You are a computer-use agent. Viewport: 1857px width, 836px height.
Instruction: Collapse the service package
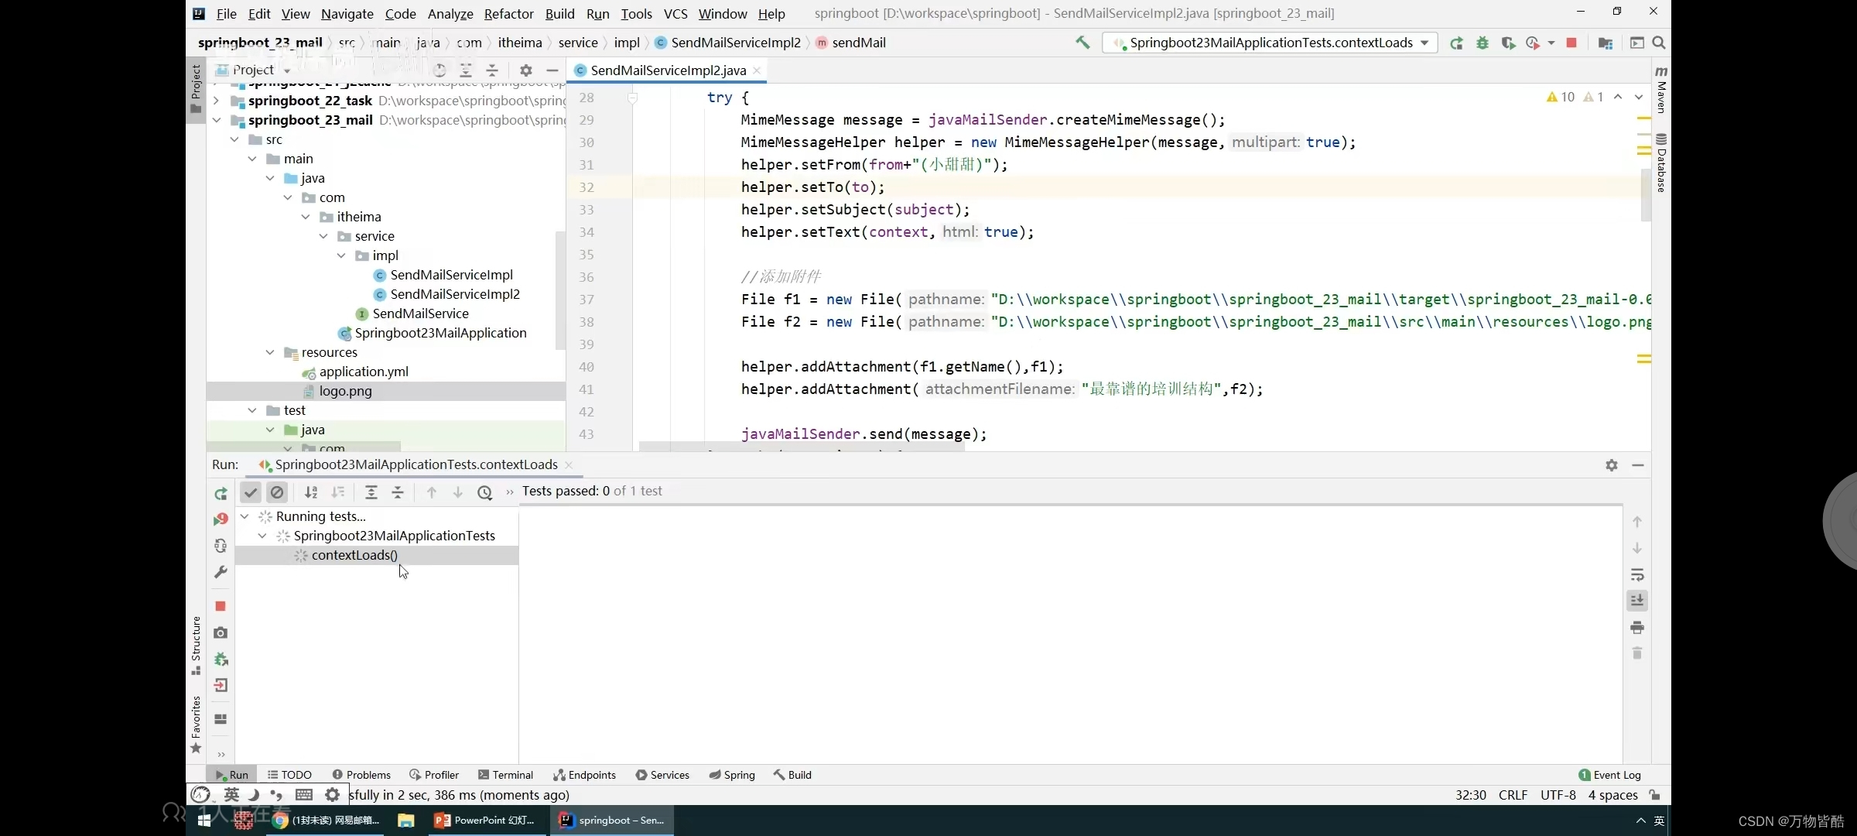(x=323, y=236)
